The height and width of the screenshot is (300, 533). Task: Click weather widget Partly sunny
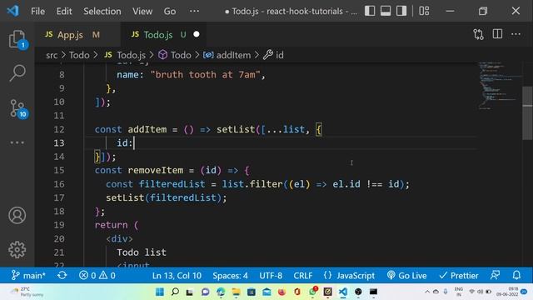click(27, 292)
